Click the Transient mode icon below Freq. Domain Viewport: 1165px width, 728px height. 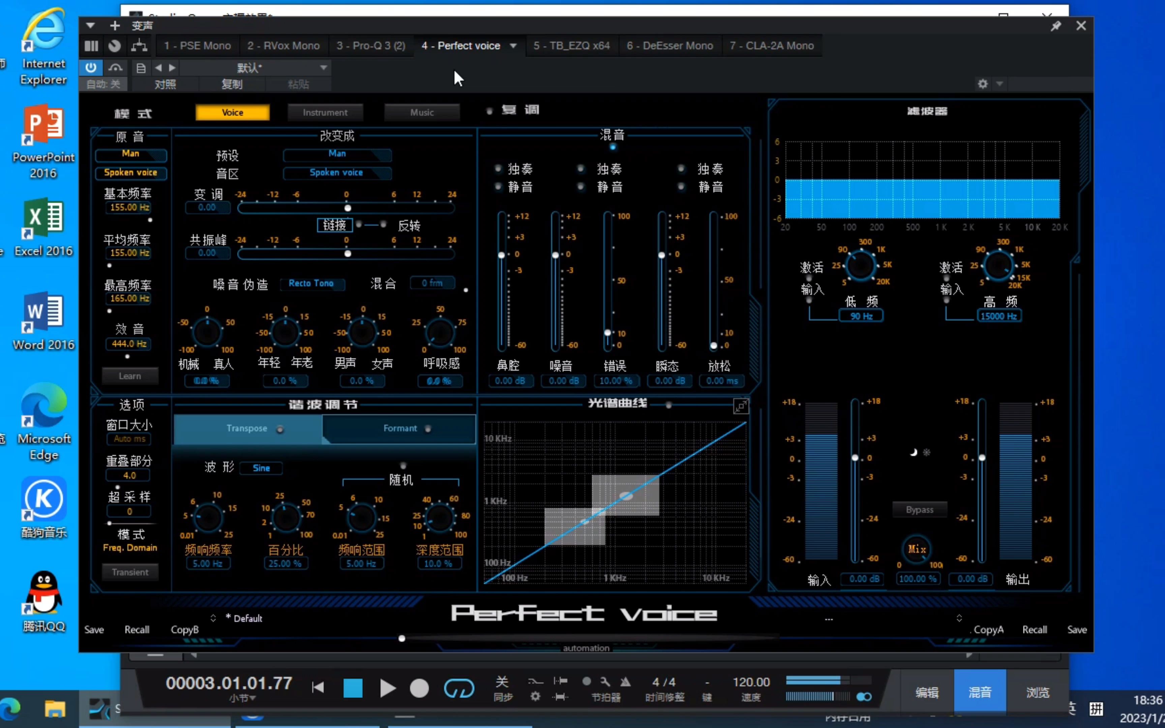click(x=130, y=571)
